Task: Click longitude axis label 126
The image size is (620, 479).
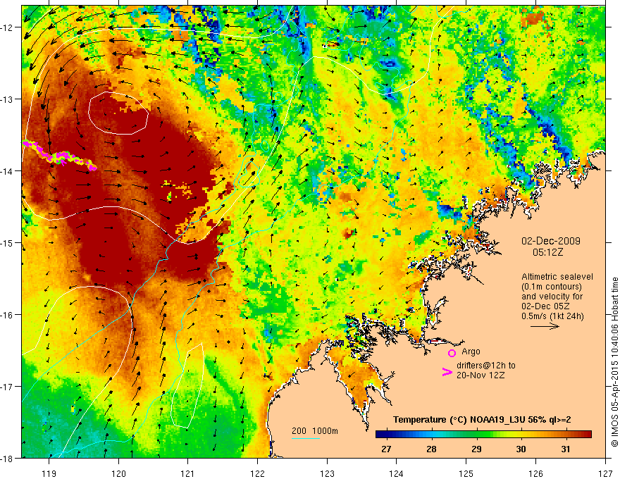Action: point(535,473)
